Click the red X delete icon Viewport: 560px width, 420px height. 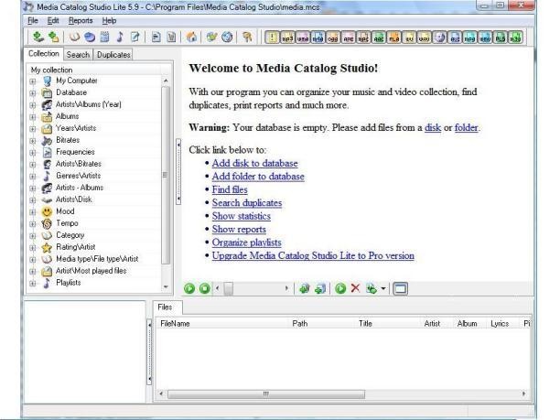click(355, 288)
